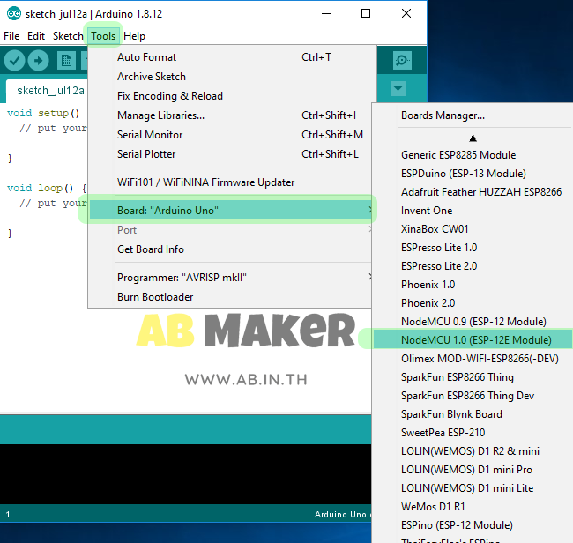This screenshot has width=573, height=543.
Task: Open the tab options dropdown arrow
Action: 398,88
